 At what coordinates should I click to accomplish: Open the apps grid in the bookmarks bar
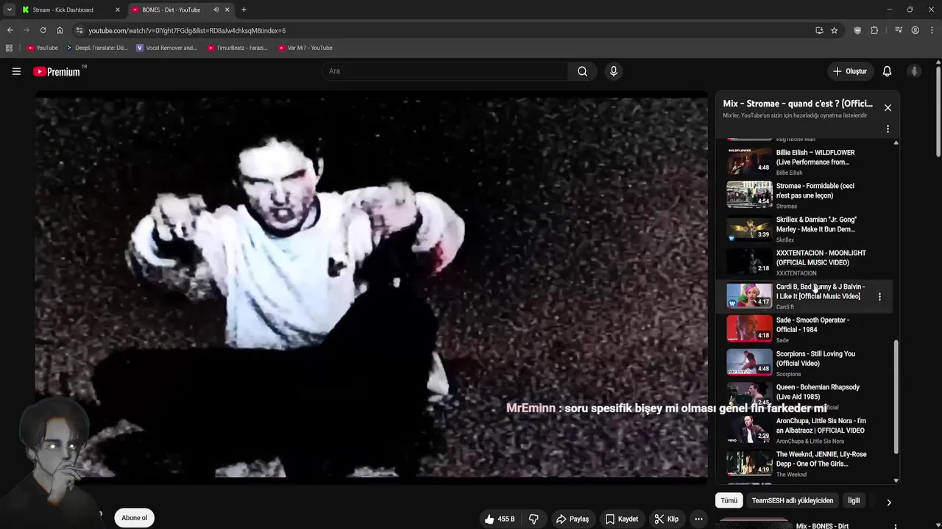tap(9, 48)
